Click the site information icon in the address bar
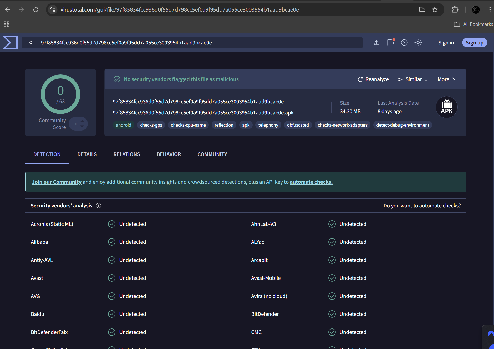This screenshot has height=349, width=494. (x=53, y=10)
